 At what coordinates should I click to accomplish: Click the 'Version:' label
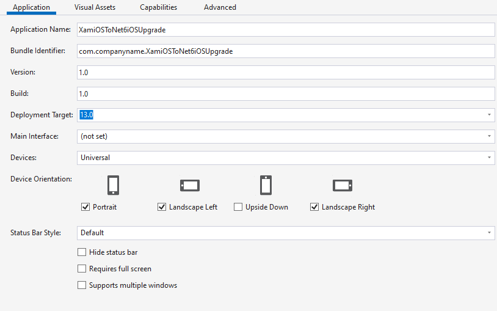(23, 72)
